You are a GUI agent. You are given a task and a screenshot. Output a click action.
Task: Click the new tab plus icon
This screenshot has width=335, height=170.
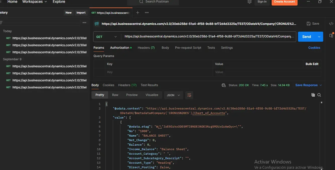137,13
